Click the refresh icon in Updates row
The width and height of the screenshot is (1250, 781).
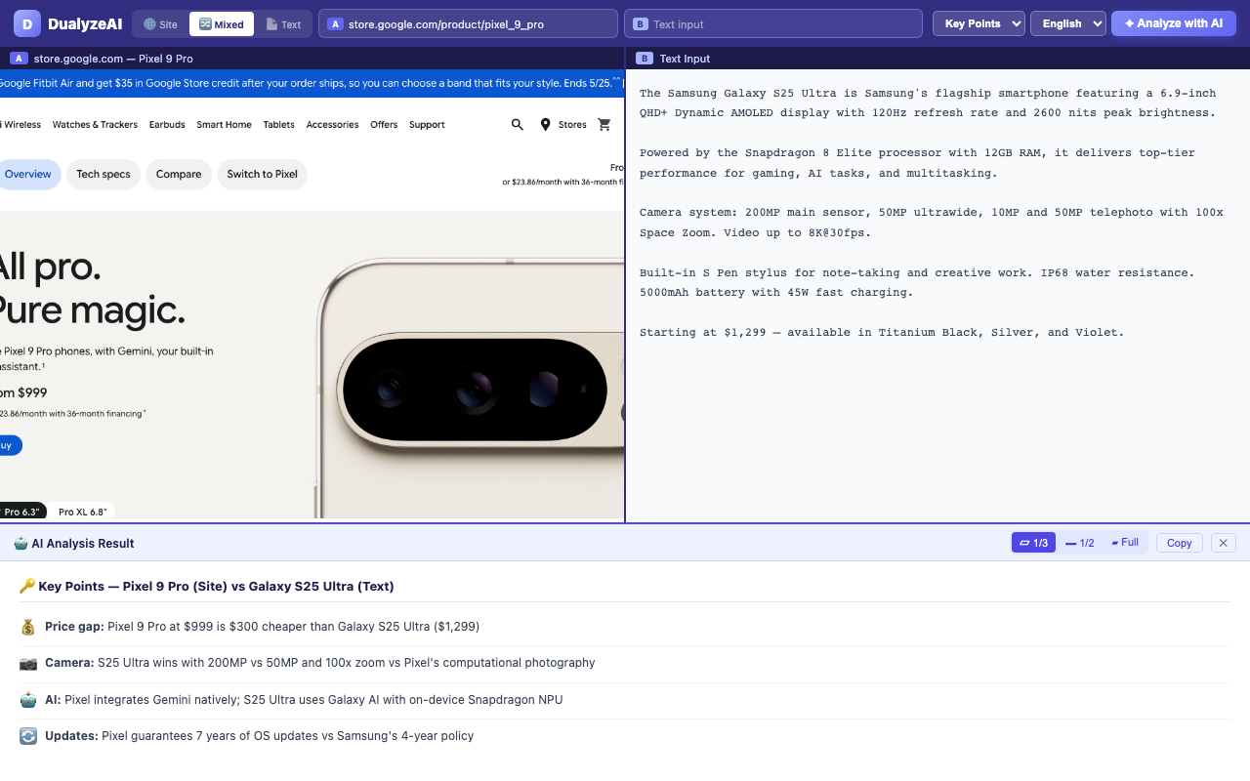click(x=28, y=736)
